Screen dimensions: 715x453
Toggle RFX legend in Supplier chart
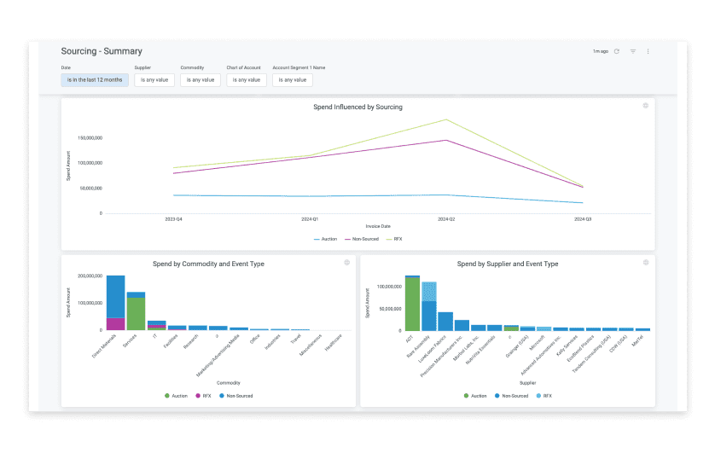(x=544, y=396)
